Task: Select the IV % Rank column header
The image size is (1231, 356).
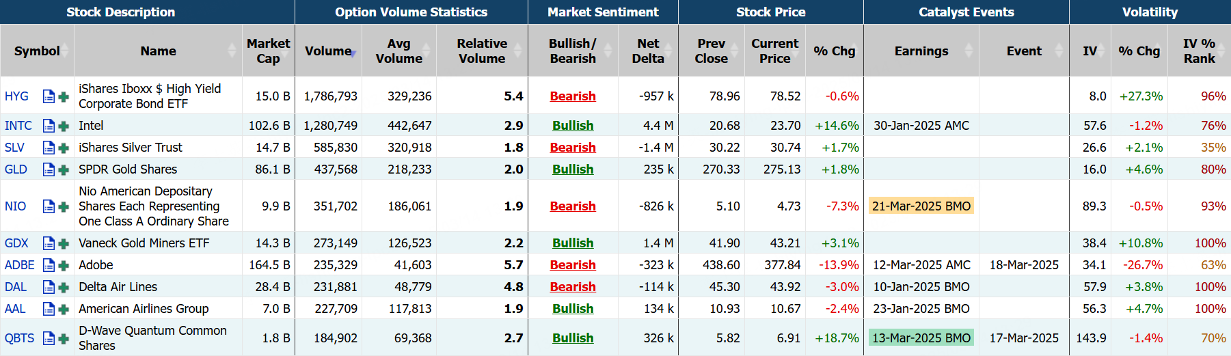Action: pyautogui.click(x=1199, y=51)
